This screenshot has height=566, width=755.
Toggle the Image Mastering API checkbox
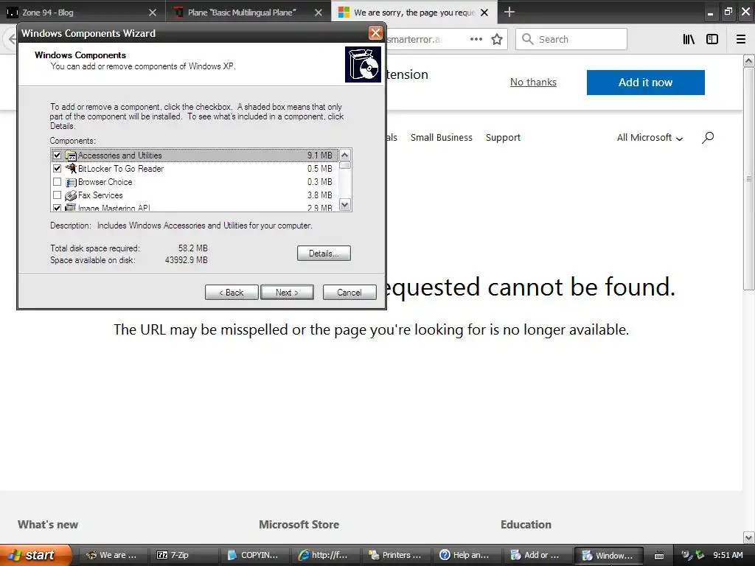[57, 208]
